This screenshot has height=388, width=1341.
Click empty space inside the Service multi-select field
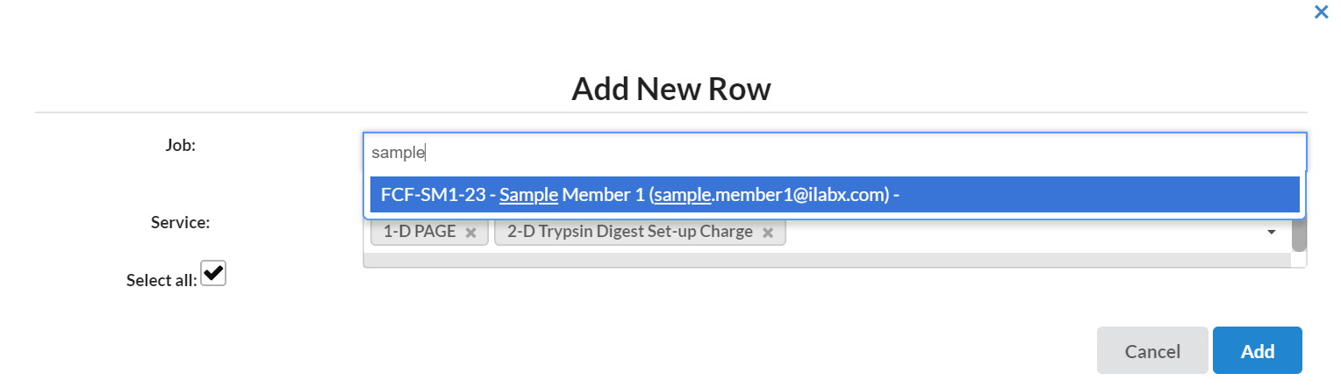(x=1009, y=233)
